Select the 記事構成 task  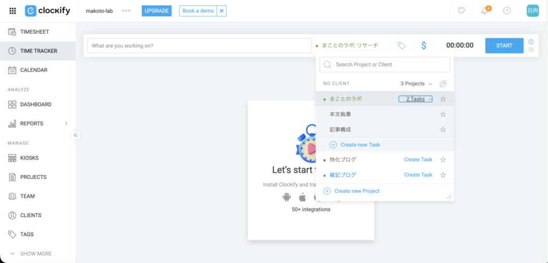[340, 130]
